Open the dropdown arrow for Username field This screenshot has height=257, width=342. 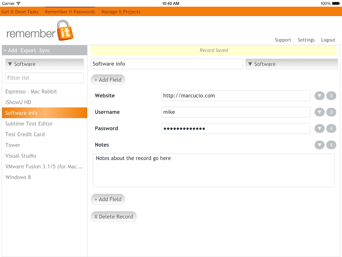(320, 112)
